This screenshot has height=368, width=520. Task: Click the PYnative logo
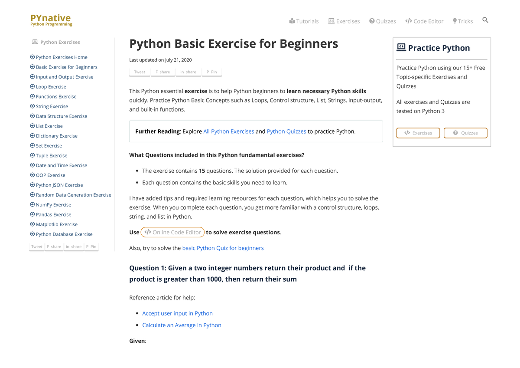click(x=51, y=19)
